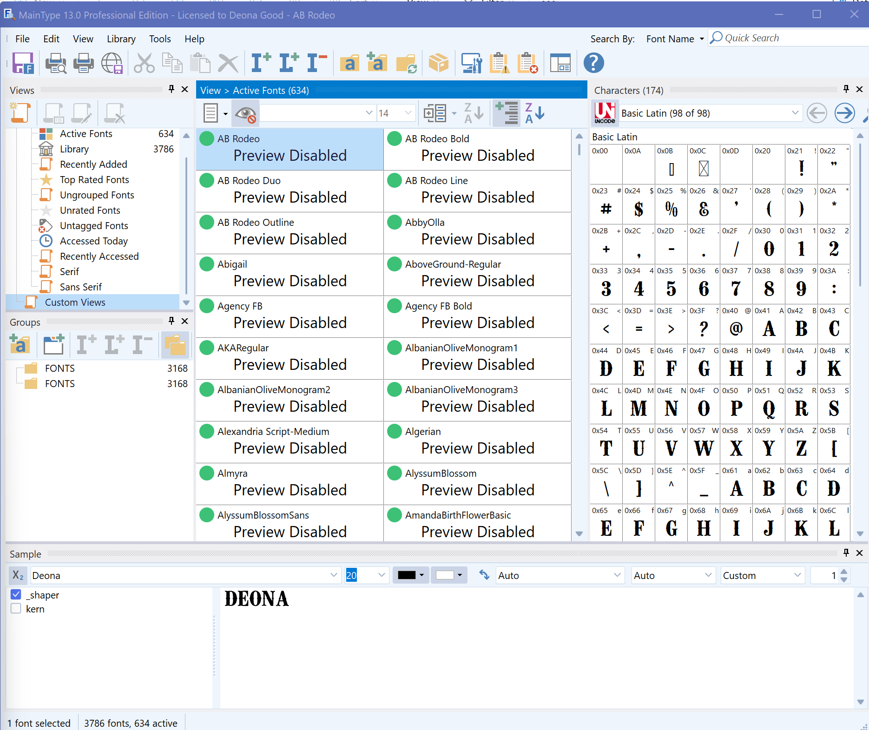The width and height of the screenshot is (869, 730).
Task: Click the Install Font icon in toolbar
Action: coord(261,63)
